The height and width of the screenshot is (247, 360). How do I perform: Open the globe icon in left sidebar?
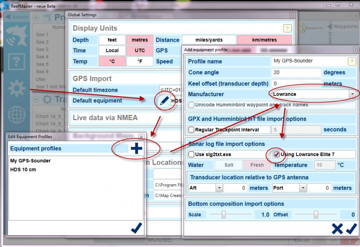(16, 115)
